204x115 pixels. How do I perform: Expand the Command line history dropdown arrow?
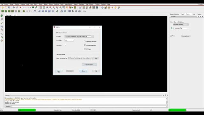[167, 106]
